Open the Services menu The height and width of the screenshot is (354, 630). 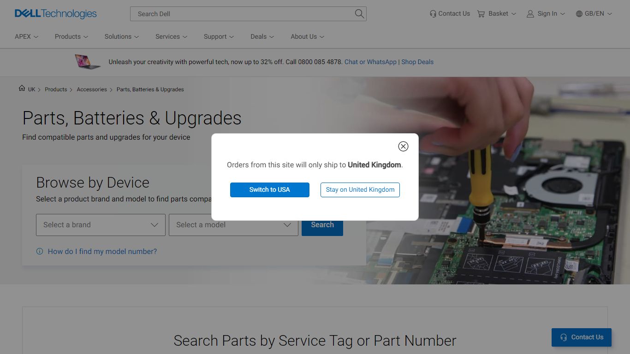point(172,36)
